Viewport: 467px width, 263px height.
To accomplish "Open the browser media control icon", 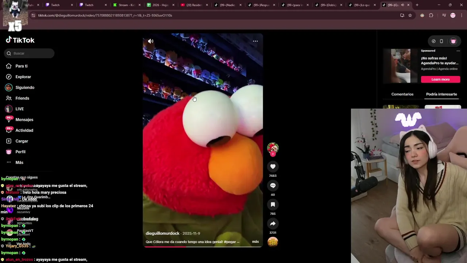I will 444,15.
